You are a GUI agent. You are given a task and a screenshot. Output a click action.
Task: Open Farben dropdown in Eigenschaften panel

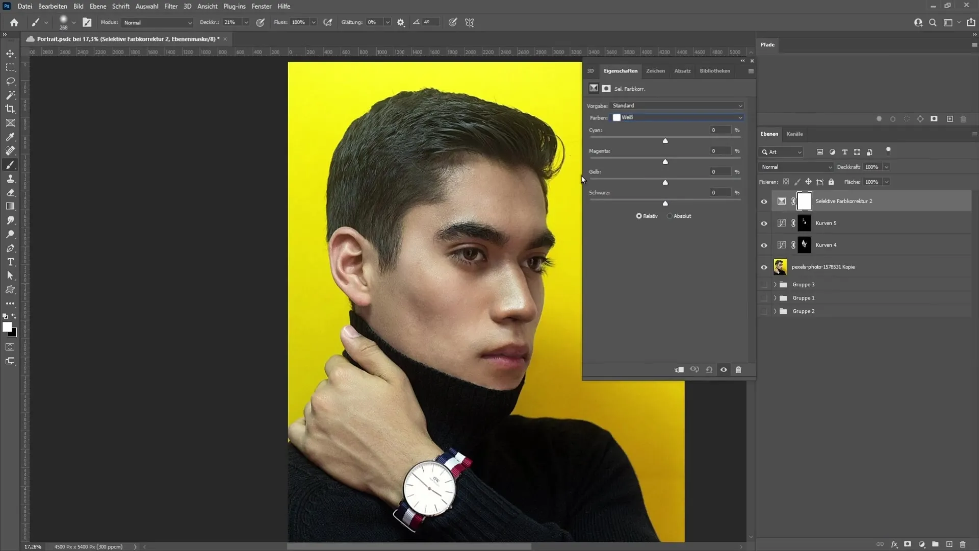point(677,117)
